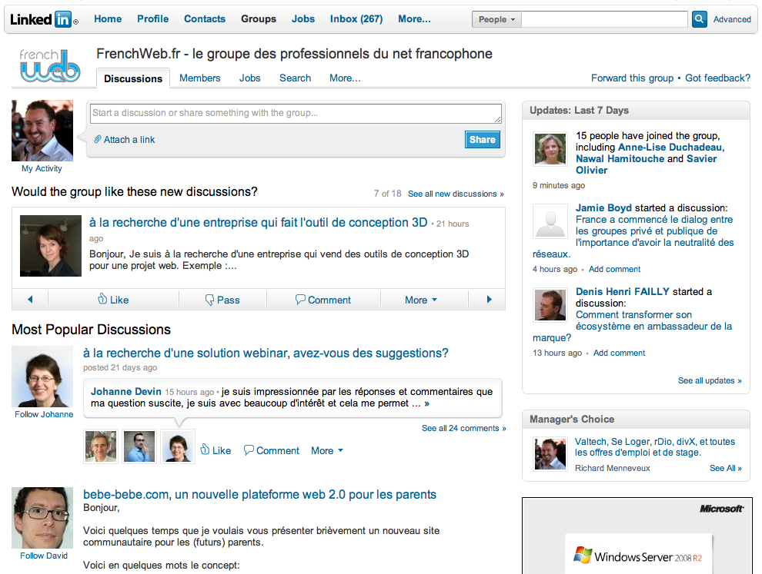This screenshot has height=574, width=762.
Task: Open the webinar solution discussion title
Action: [266, 353]
